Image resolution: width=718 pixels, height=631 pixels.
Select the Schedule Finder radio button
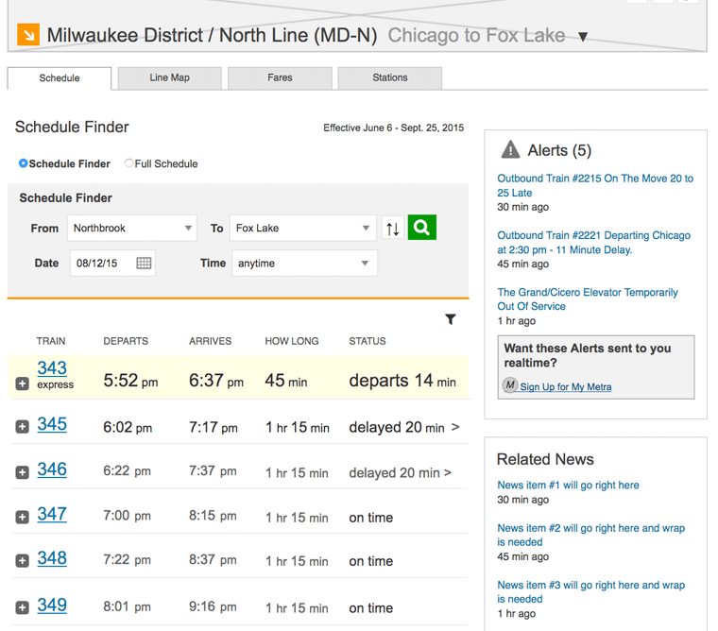pos(23,163)
